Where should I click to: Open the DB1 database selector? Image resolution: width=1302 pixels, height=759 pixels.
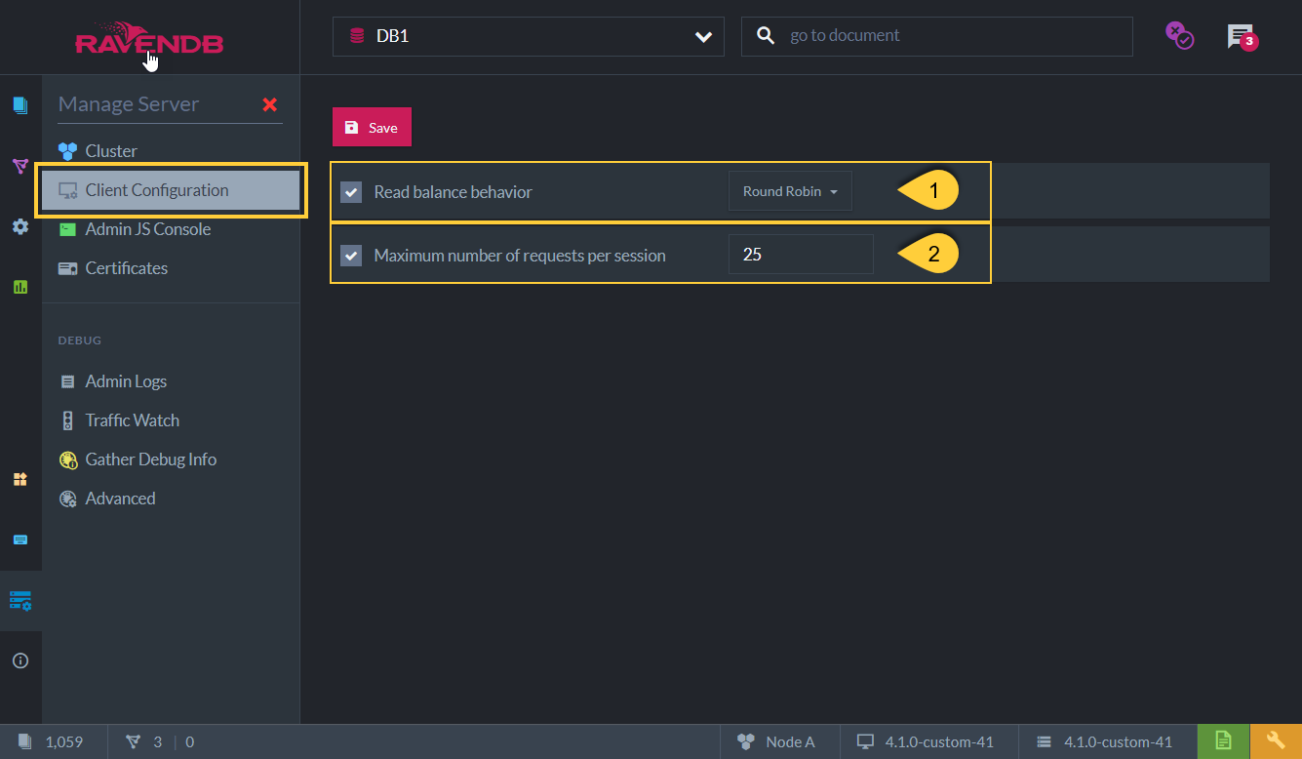(x=529, y=36)
